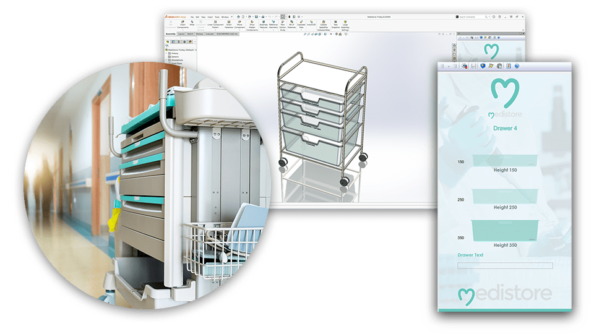Click the blue help icon in form toolbar
The width and height of the screenshot is (594, 334).
[x=515, y=66]
